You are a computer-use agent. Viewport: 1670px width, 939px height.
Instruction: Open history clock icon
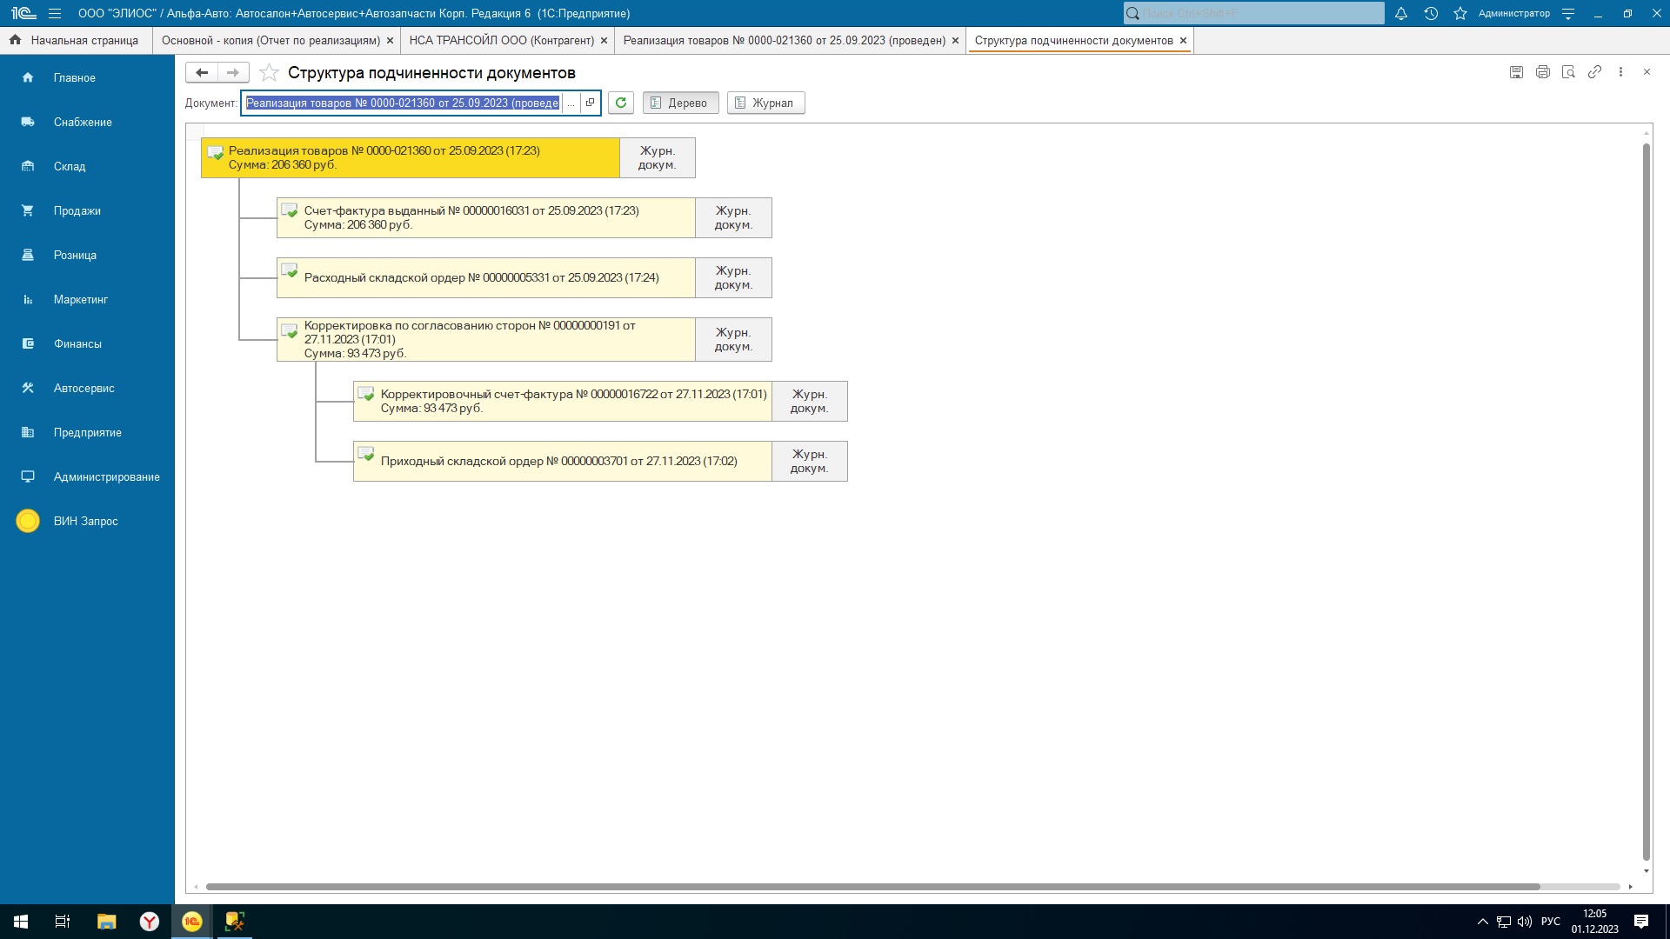pyautogui.click(x=1431, y=13)
